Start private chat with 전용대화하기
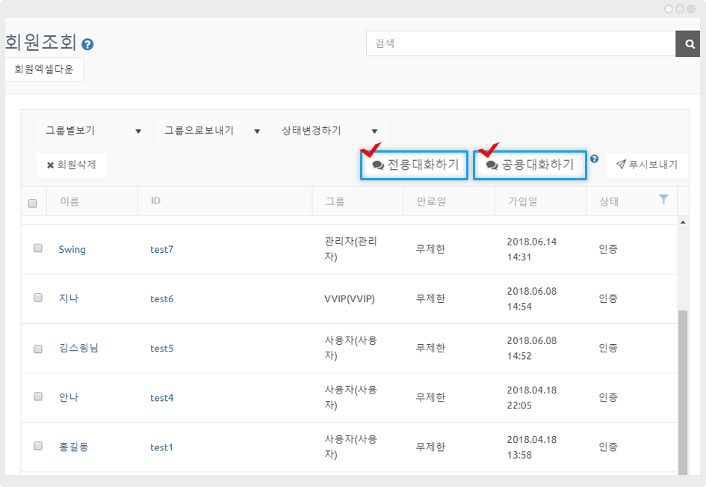Image resolution: width=706 pixels, height=487 pixels. [x=415, y=165]
